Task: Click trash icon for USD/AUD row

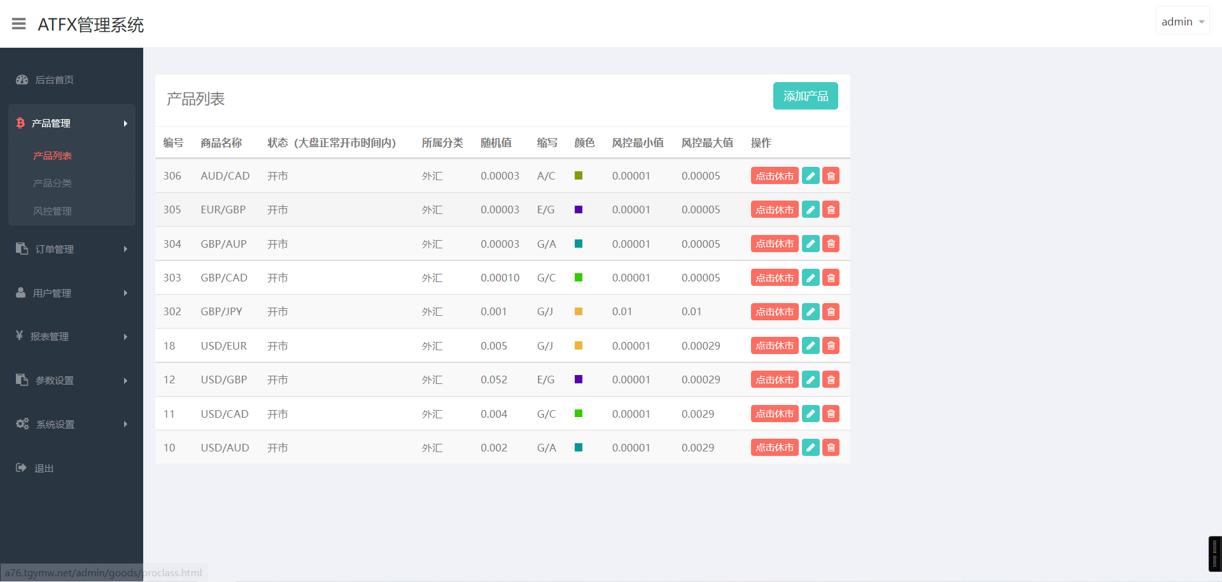Action: [x=831, y=448]
